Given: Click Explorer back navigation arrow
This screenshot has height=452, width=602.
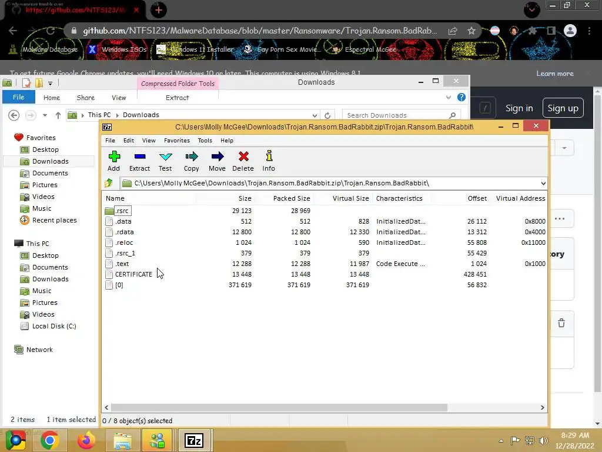Looking at the screenshot, I should pos(14,115).
